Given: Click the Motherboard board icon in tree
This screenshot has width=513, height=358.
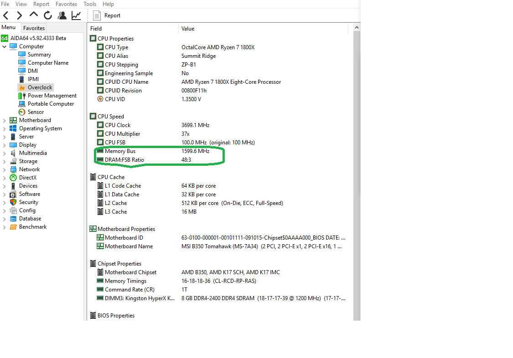Looking at the screenshot, I should [x=13, y=120].
